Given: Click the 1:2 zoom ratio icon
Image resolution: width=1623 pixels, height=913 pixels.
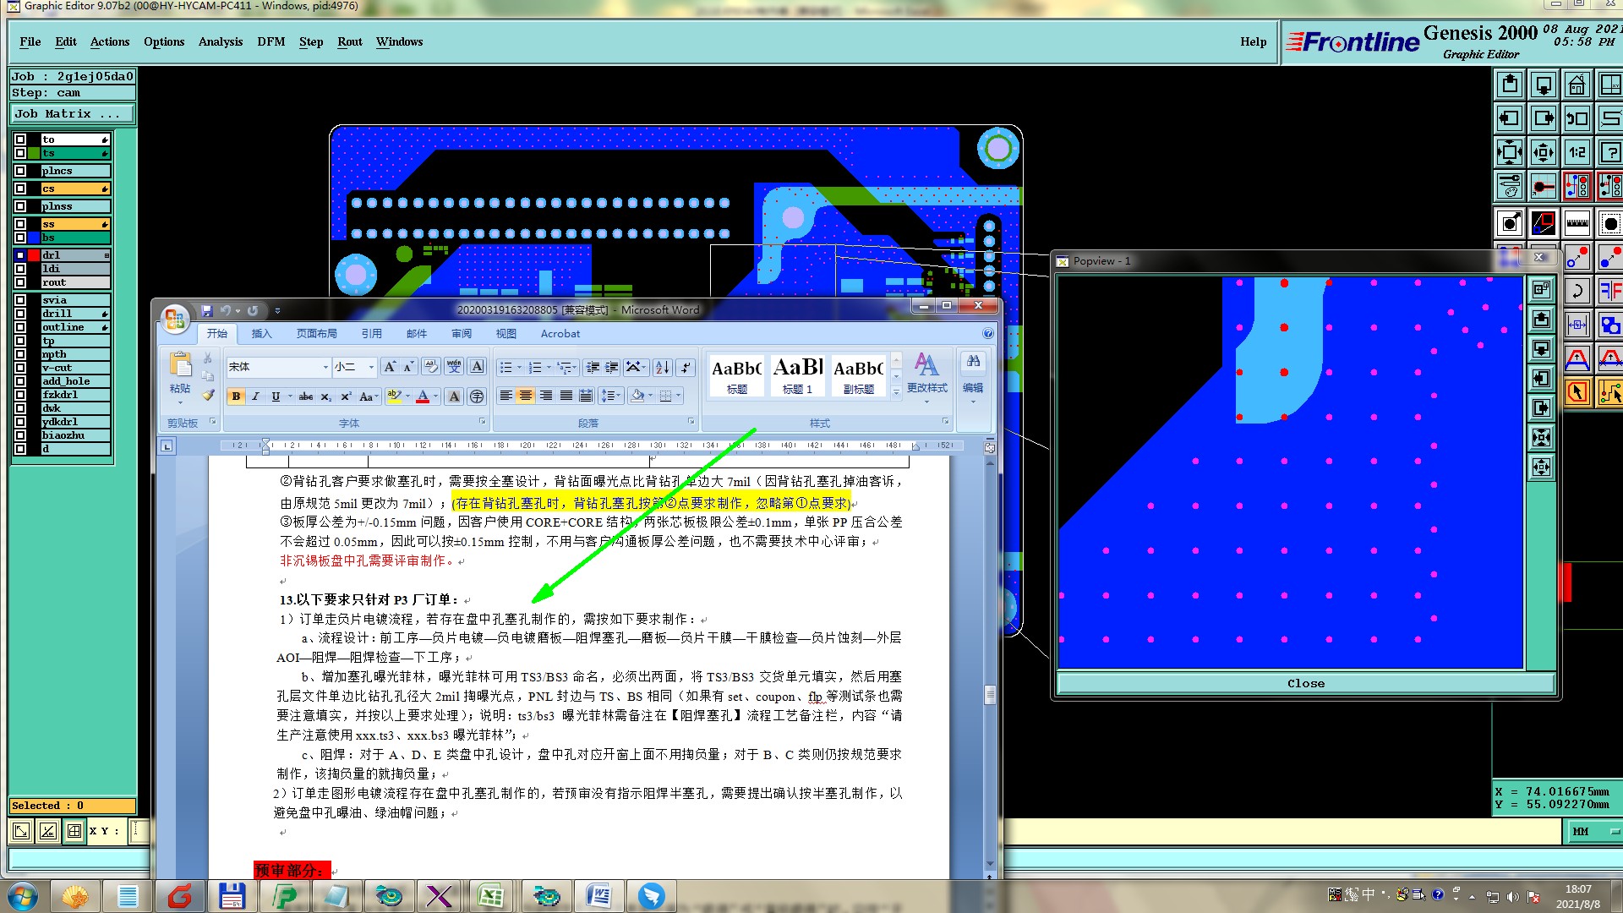Looking at the screenshot, I should 1577,152.
